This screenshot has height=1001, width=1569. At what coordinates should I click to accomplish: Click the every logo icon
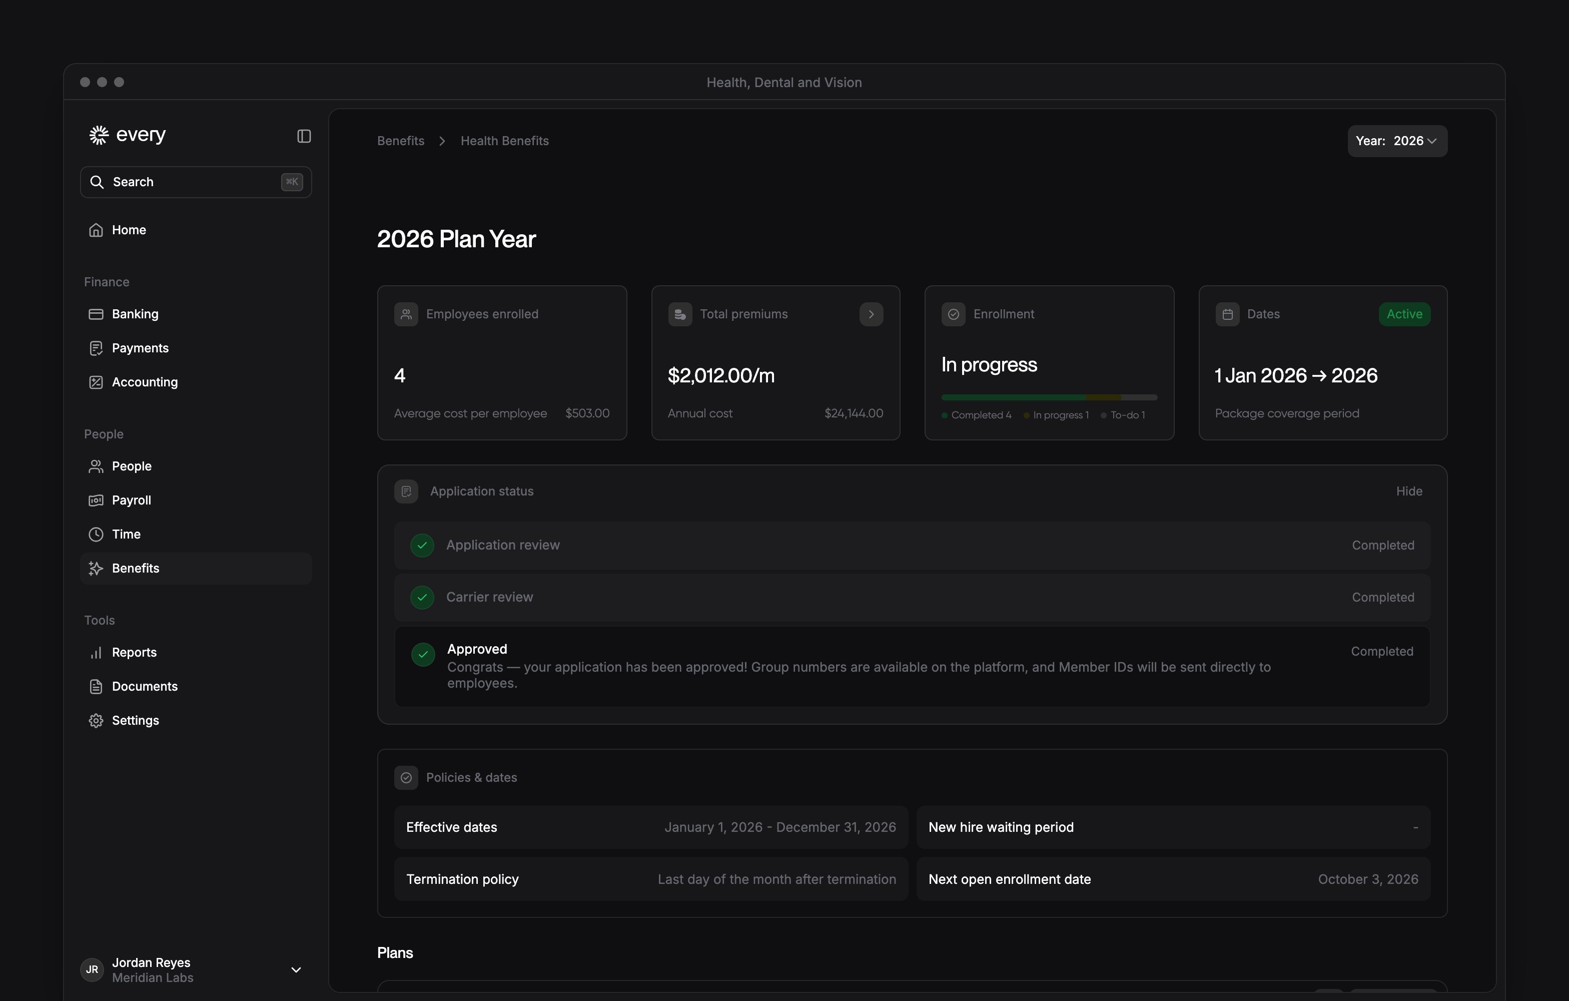click(x=99, y=135)
